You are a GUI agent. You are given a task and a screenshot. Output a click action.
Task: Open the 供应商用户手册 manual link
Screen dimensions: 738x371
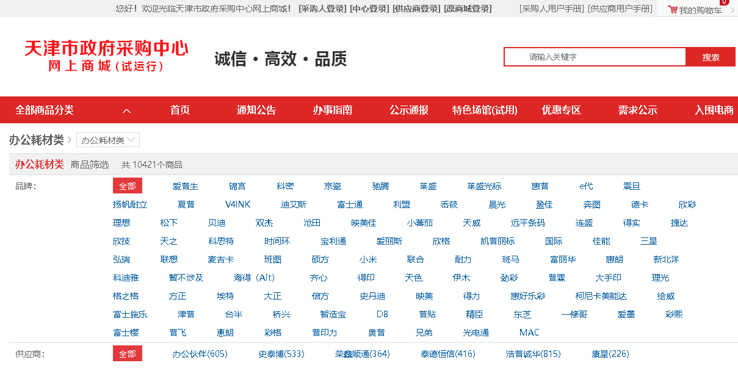[620, 9]
